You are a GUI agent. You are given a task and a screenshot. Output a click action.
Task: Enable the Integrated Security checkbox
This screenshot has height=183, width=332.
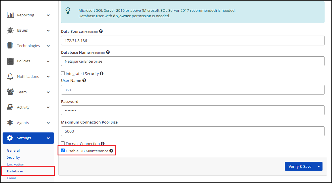(x=63, y=73)
